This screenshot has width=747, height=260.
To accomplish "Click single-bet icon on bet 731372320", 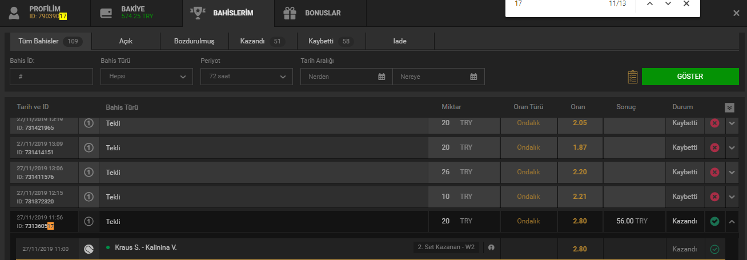I will click(89, 197).
